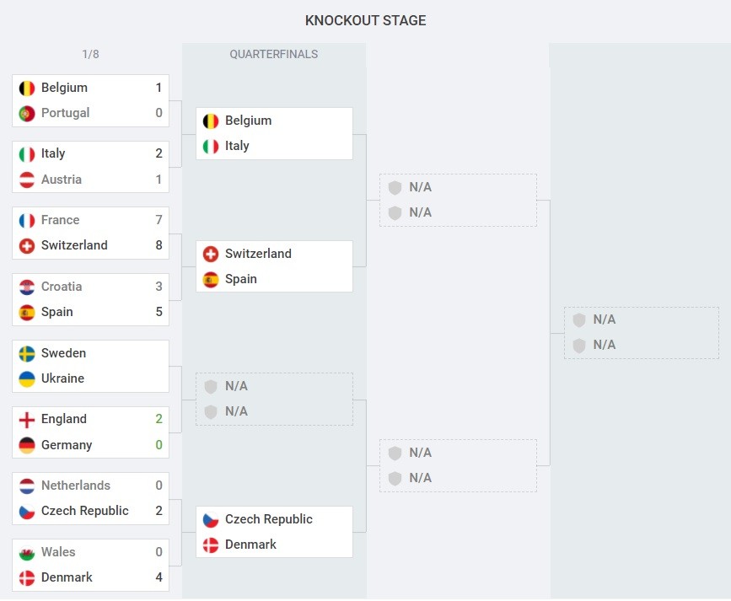The width and height of the screenshot is (731, 601).
Task: Select the 1/8 round header
Action: tap(90, 54)
